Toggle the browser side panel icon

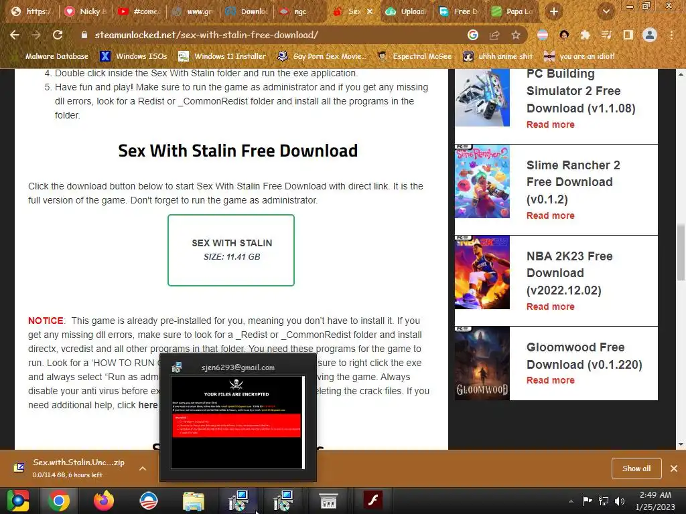pos(628,35)
